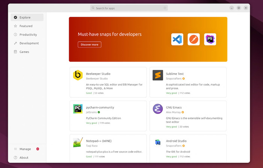
Task: Open the Sublime Text app icon
Action: click(158, 75)
